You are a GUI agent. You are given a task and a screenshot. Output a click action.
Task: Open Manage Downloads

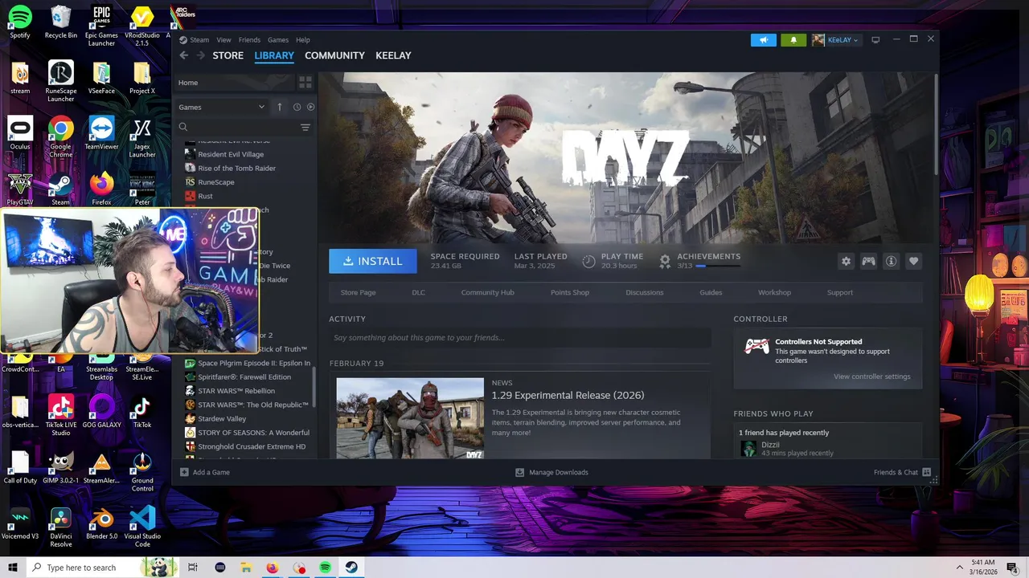tap(551, 472)
